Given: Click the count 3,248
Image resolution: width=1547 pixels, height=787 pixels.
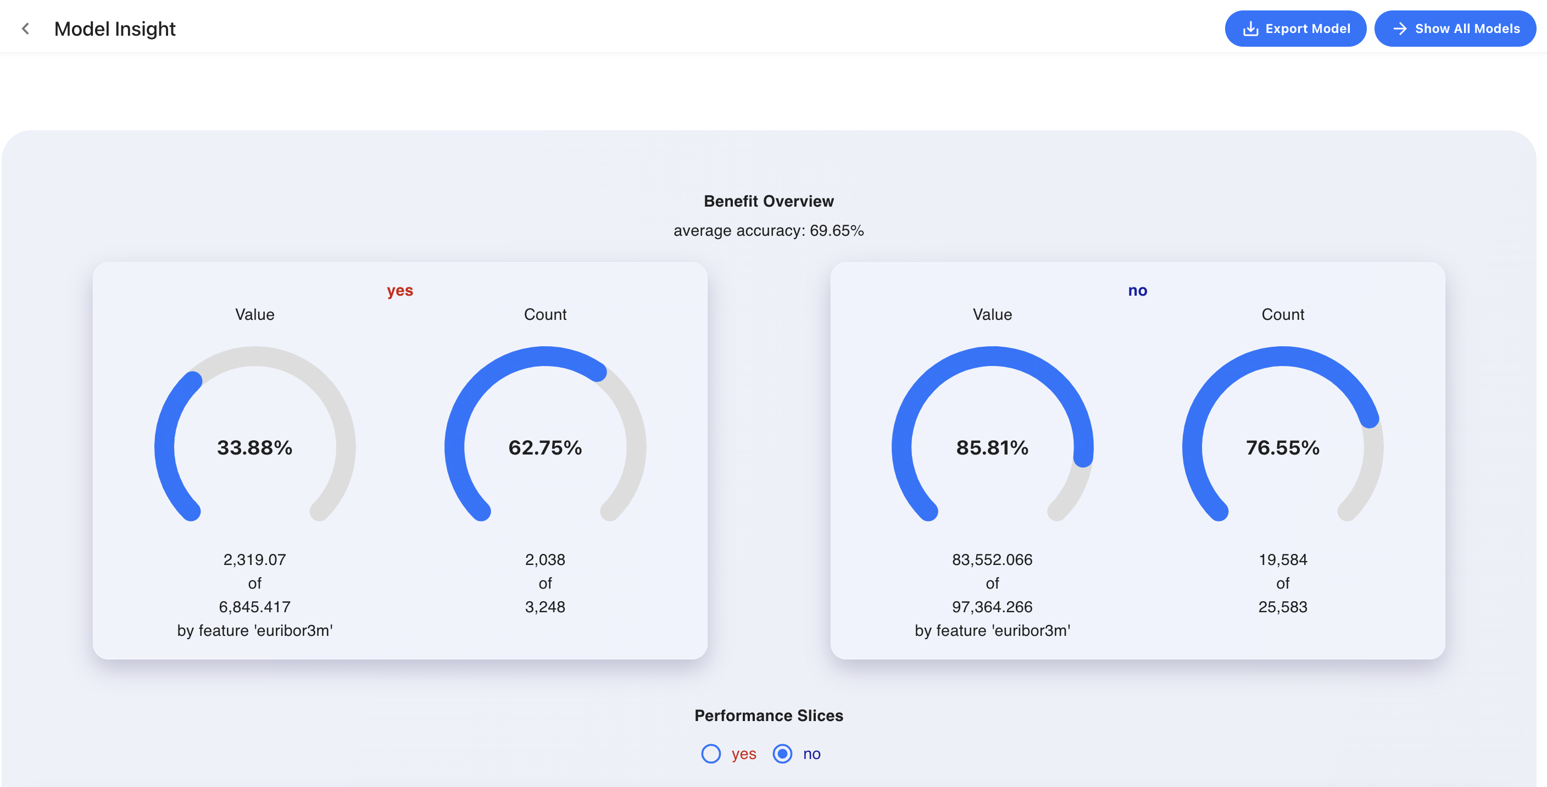Looking at the screenshot, I should click(x=545, y=607).
